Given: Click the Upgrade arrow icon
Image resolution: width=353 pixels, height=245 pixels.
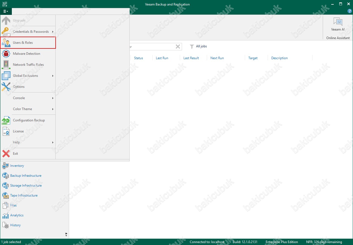Looking at the screenshot, I should point(6,21).
